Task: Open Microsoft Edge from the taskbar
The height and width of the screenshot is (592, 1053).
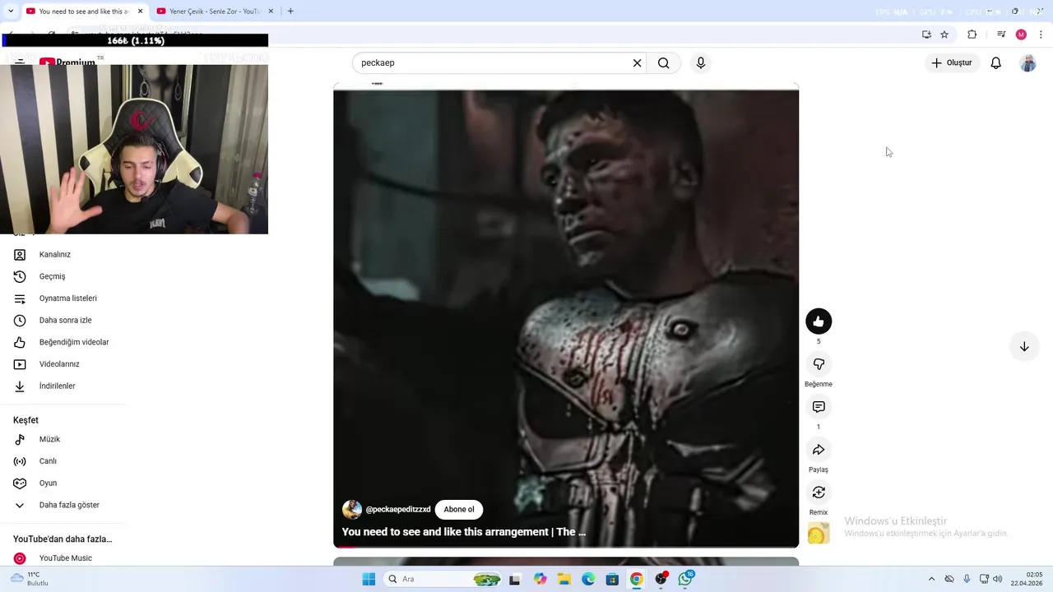Action: pyautogui.click(x=588, y=579)
